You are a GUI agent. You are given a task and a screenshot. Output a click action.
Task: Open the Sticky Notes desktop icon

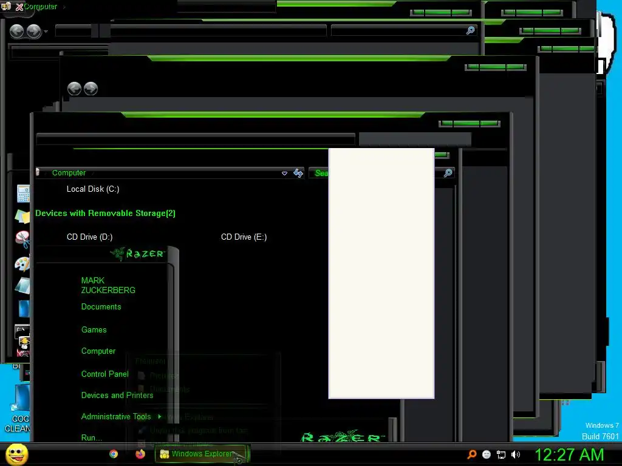pos(22,217)
